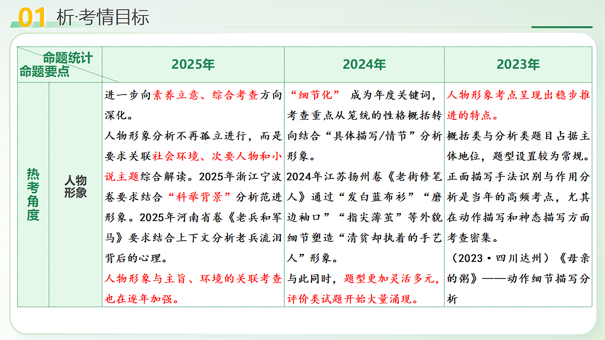
Task: Click the line "正面描写手法识别与作用分"
Action: coord(518,177)
